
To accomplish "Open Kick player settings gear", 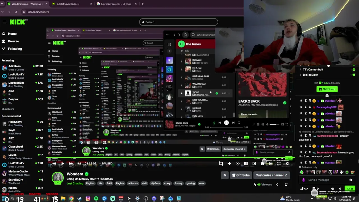I will coord(287,164).
